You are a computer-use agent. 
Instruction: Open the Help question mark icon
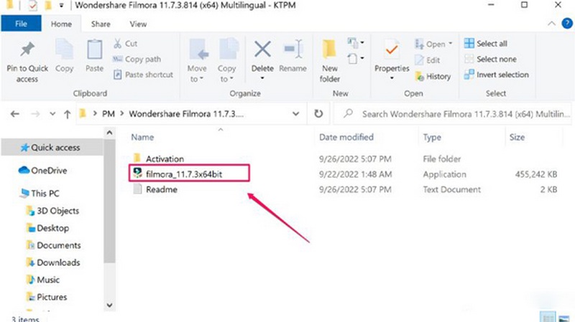pos(567,24)
